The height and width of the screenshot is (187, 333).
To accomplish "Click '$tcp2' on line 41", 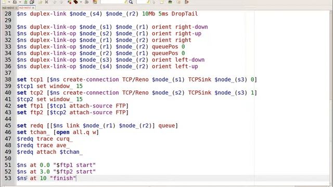I will click(25, 99).
